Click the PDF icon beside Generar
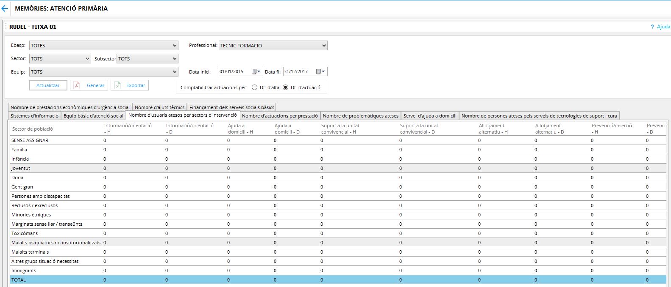The height and width of the screenshot is (287, 671). click(x=77, y=85)
